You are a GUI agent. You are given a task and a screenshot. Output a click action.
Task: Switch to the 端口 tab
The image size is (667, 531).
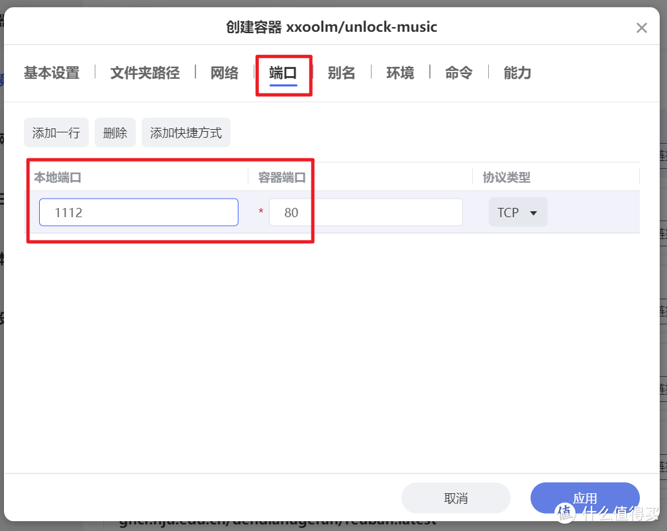point(283,73)
